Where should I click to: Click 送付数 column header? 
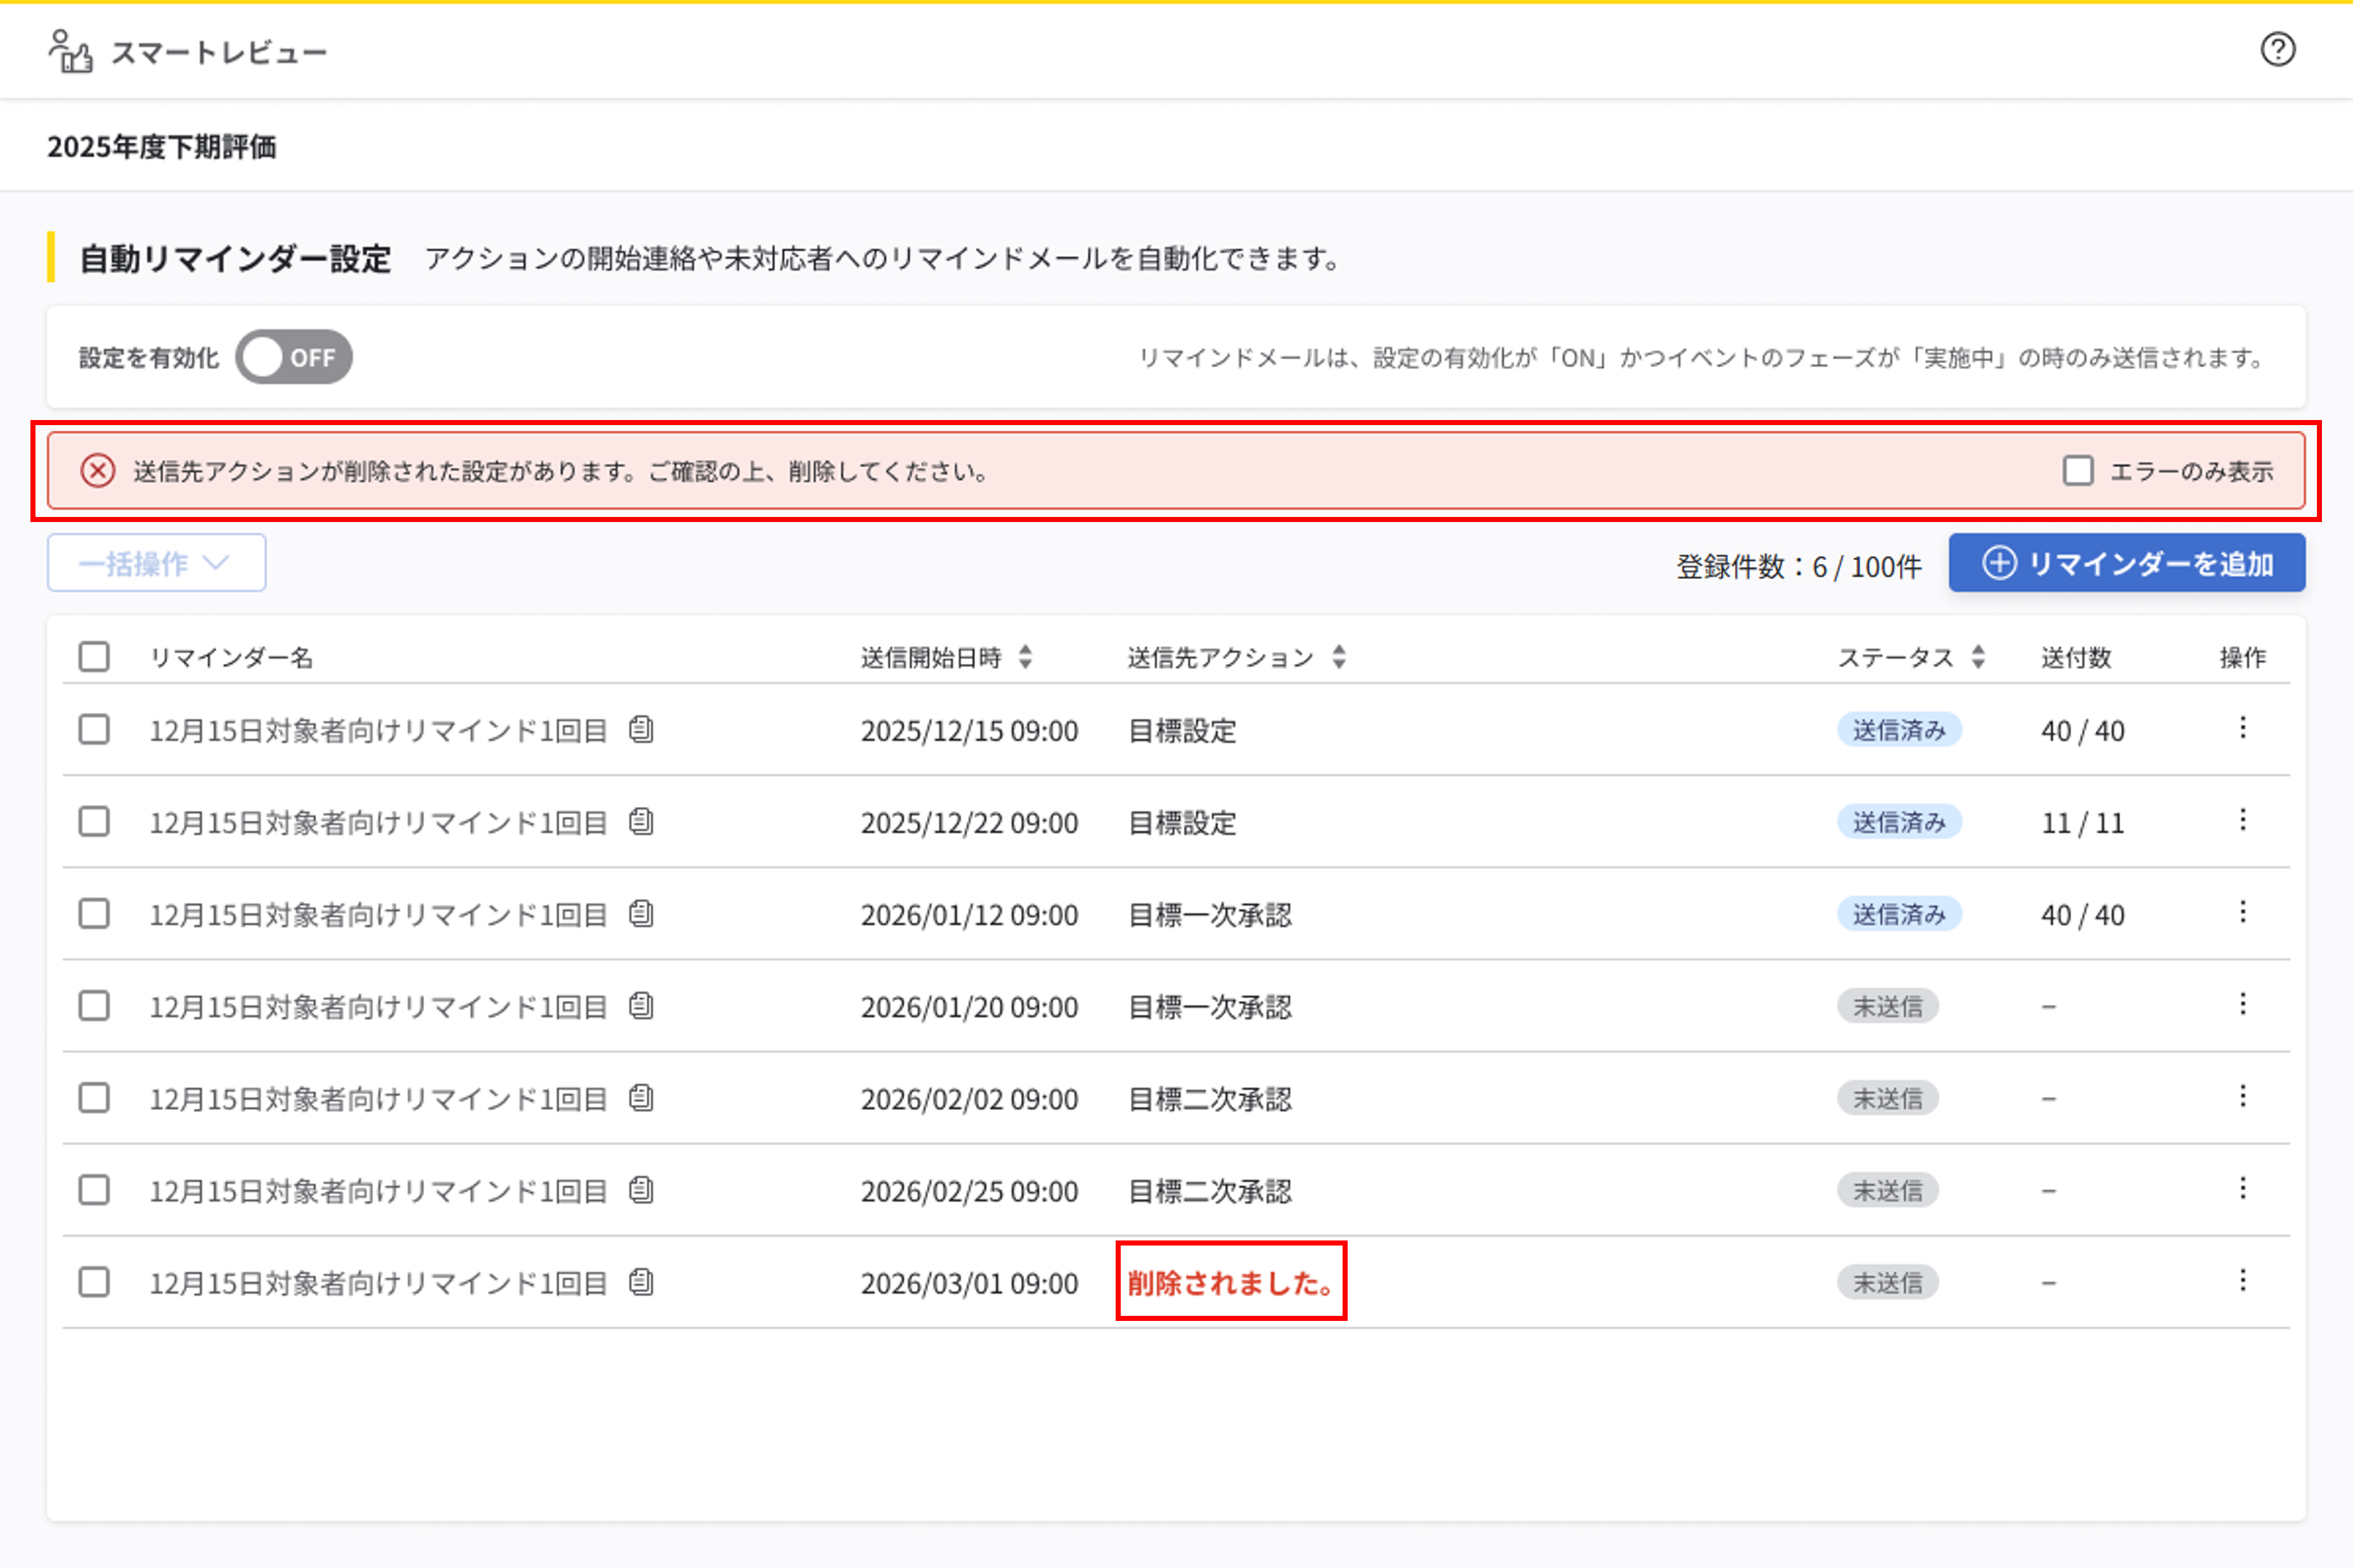click(2076, 657)
